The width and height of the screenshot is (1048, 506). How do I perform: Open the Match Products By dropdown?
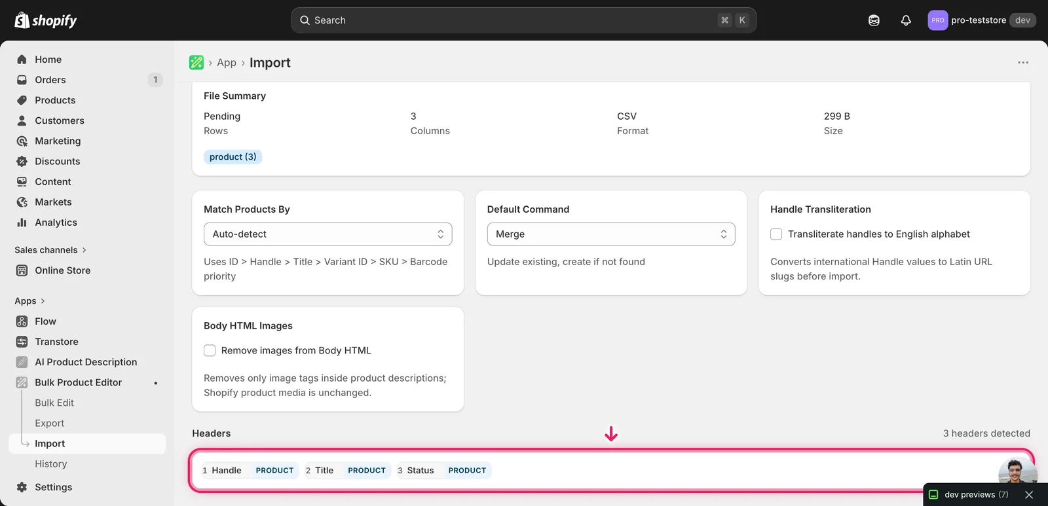click(x=327, y=234)
